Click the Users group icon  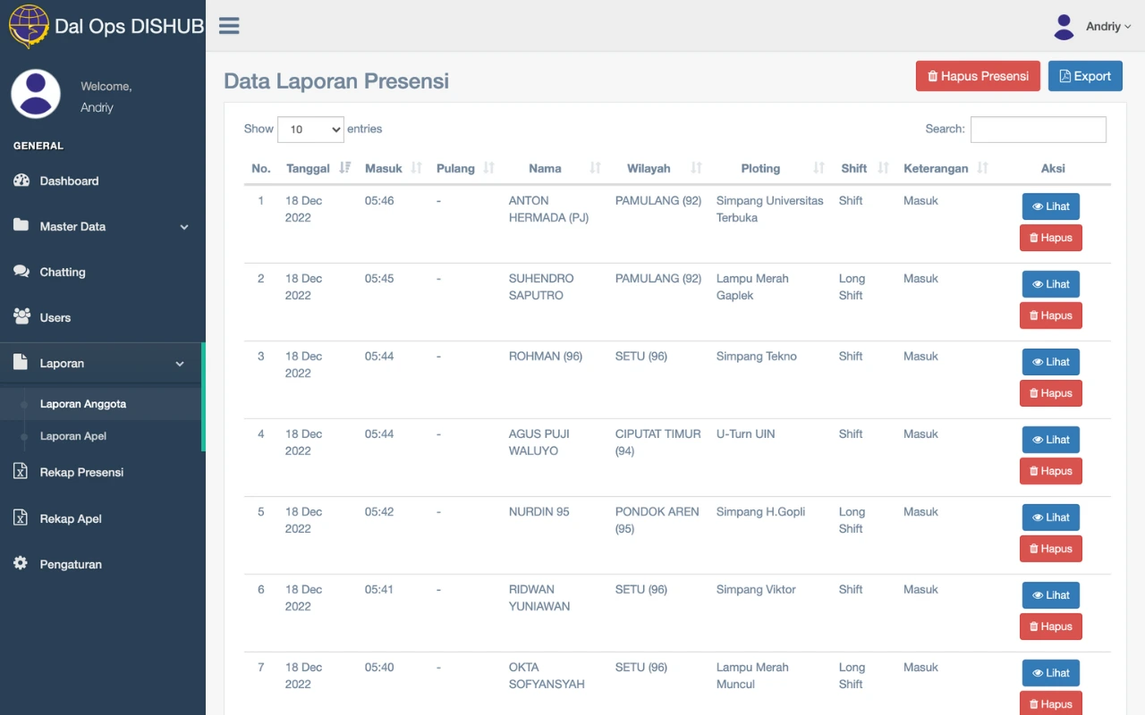(21, 317)
